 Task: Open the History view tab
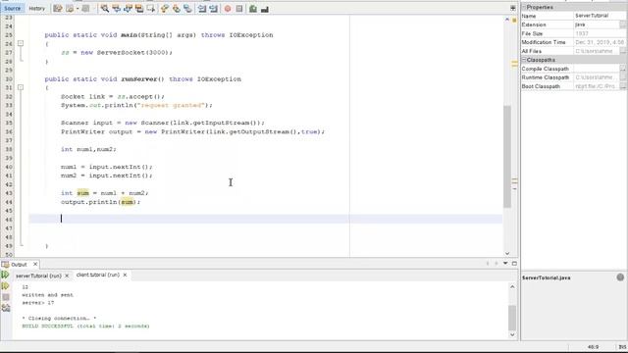pyautogui.click(x=37, y=8)
